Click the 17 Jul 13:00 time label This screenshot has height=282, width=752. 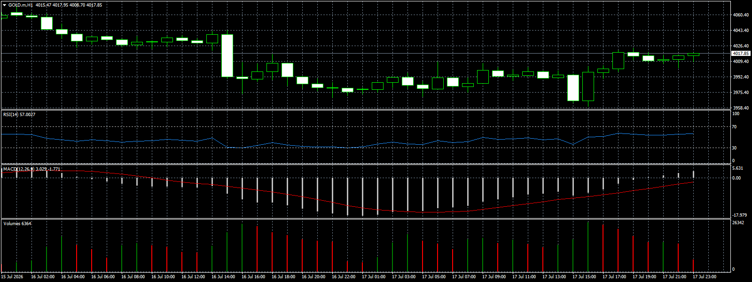point(554,277)
